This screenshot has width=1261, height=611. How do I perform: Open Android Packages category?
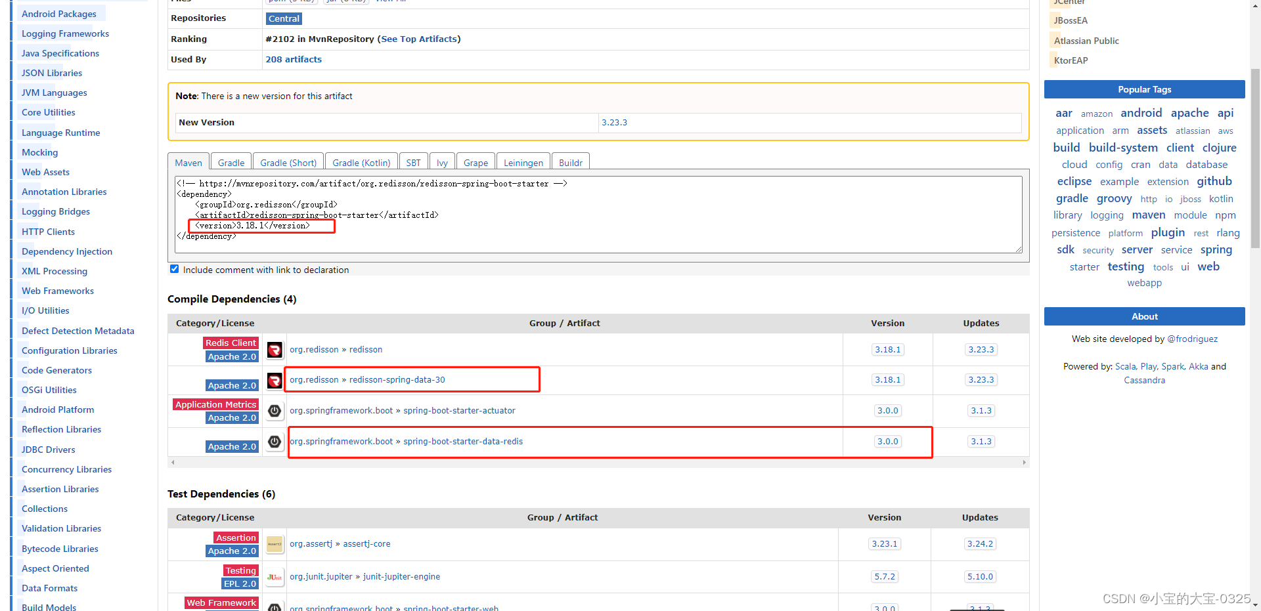(59, 14)
